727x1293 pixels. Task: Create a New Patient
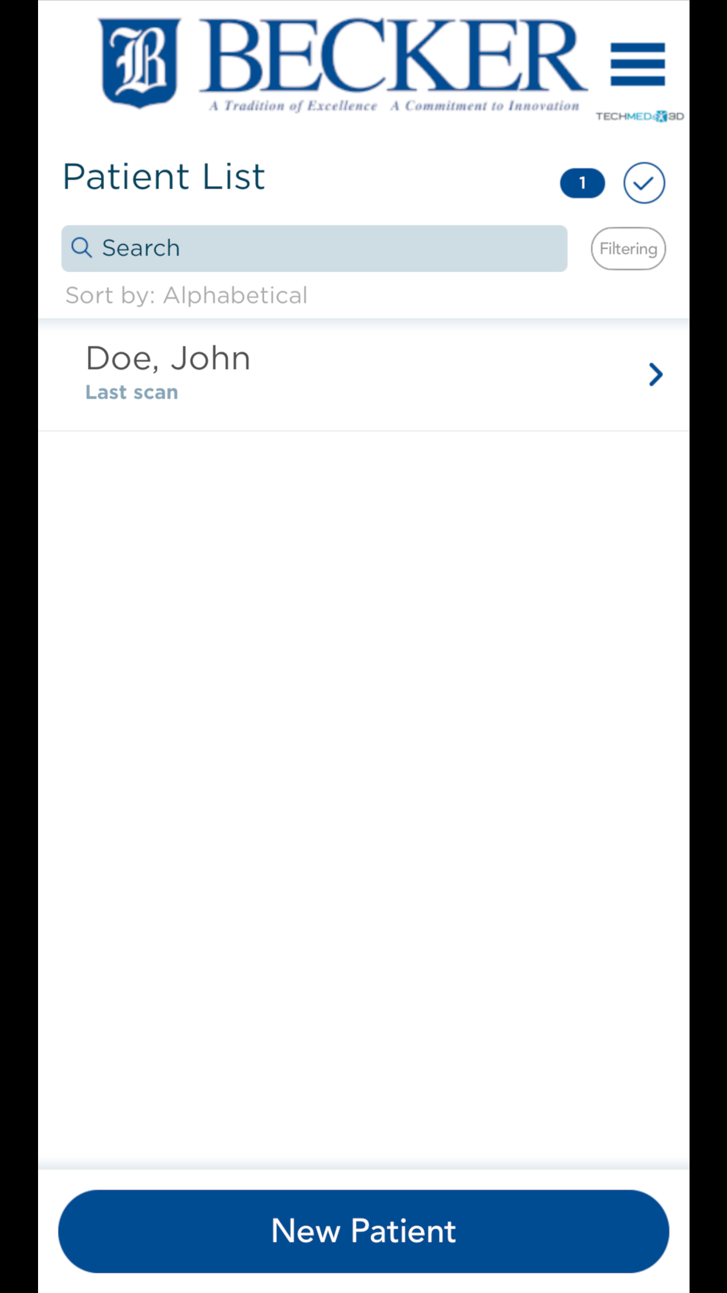click(x=364, y=1231)
